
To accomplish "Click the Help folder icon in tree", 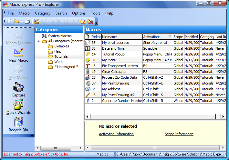I will pos(50,52).
